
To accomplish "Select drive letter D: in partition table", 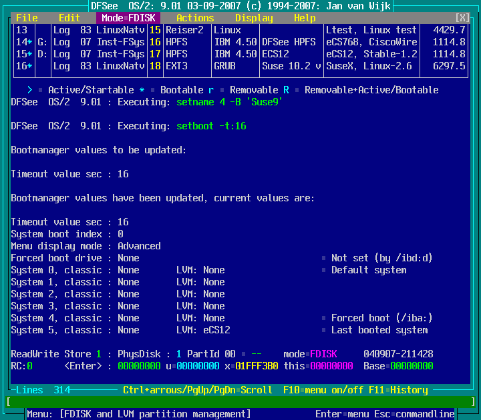I will 43,54.
